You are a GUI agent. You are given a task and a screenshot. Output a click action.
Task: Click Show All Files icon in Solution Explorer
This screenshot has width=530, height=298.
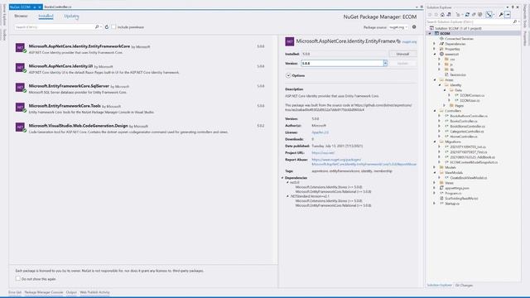click(480, 15)
